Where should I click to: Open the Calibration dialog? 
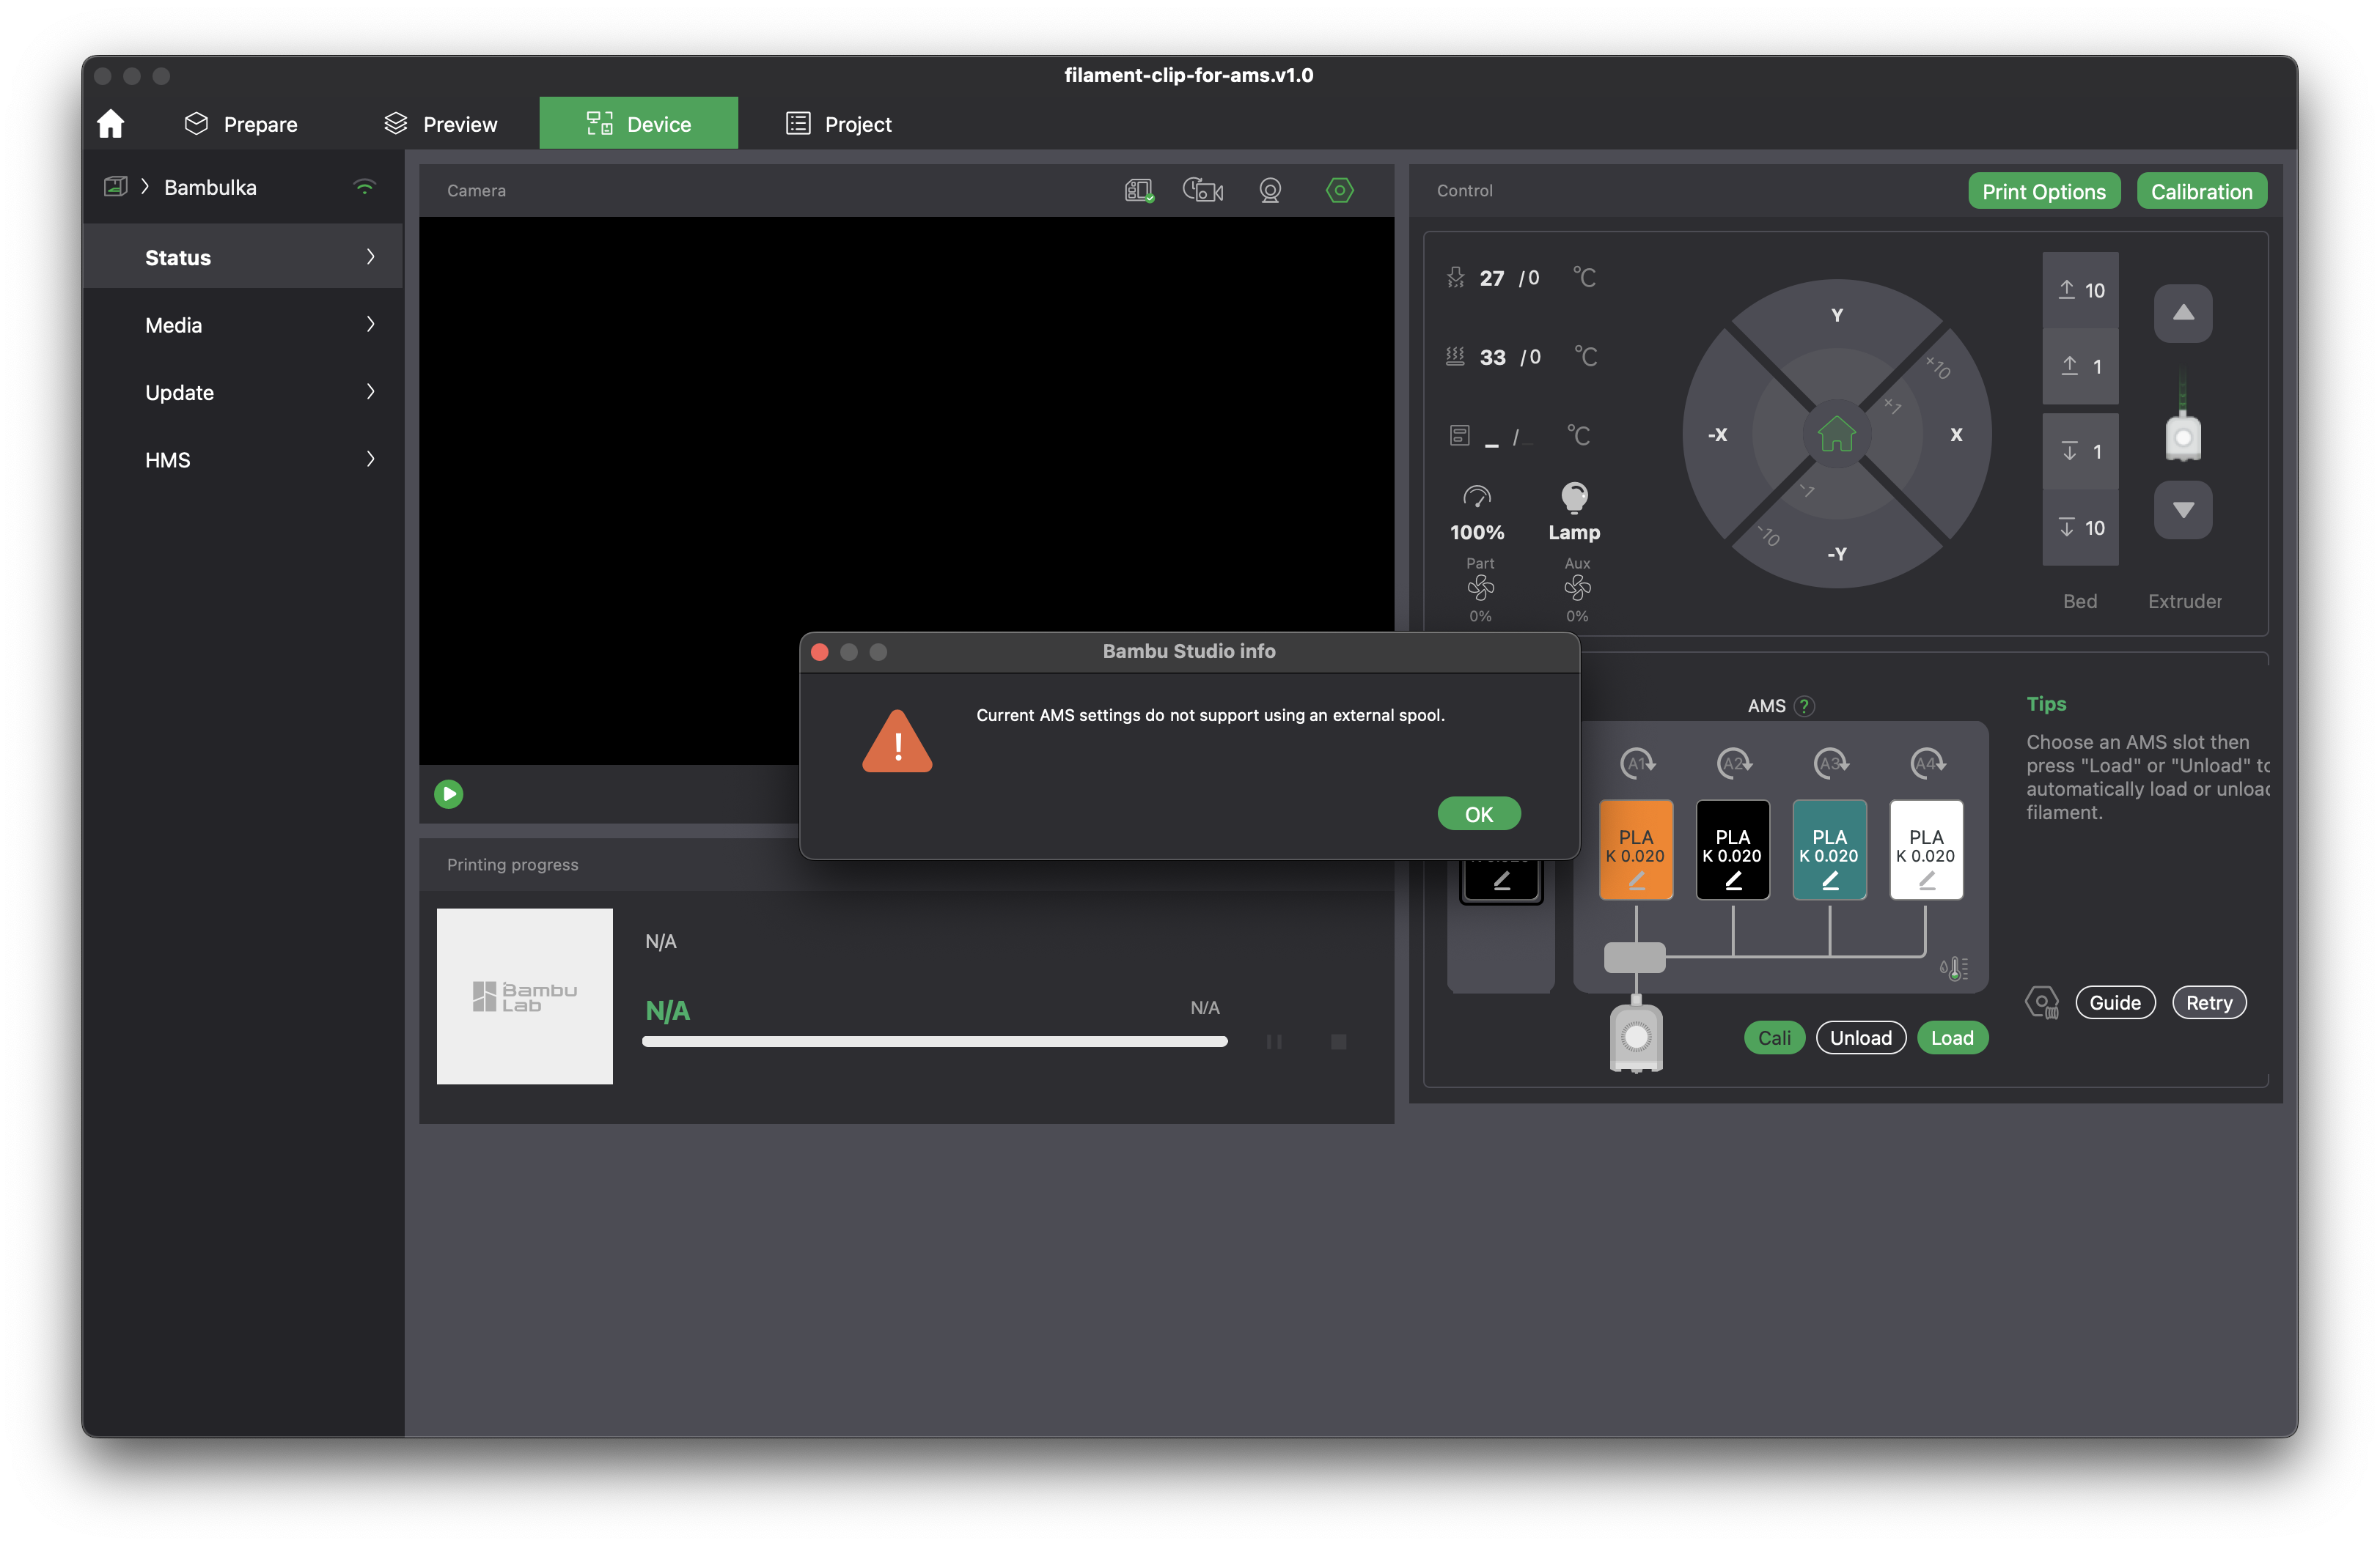pos(2201,191)
